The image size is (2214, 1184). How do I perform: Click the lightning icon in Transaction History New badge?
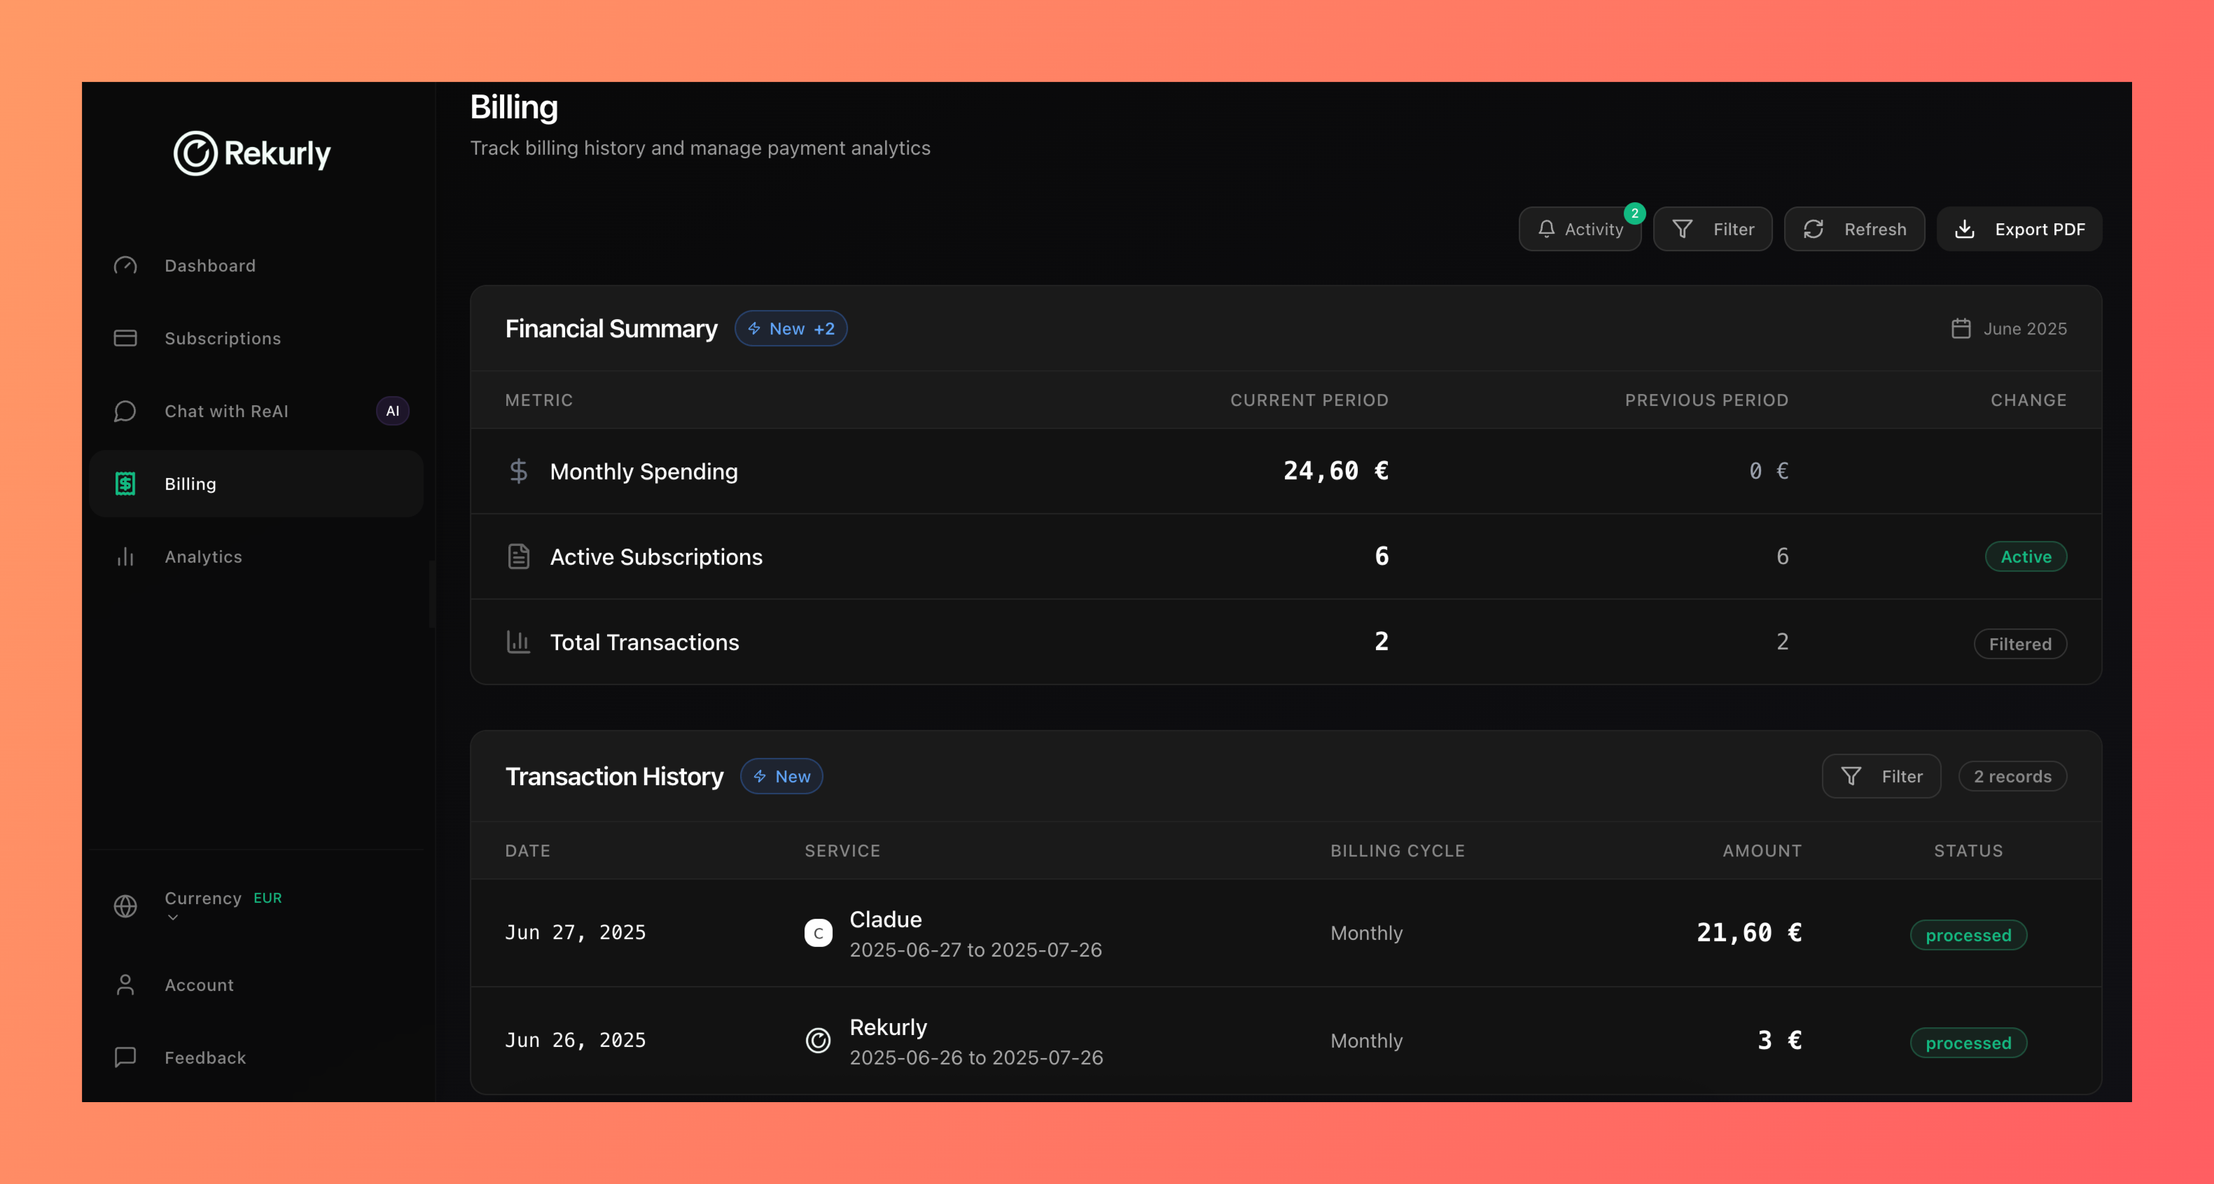(760, 776)
